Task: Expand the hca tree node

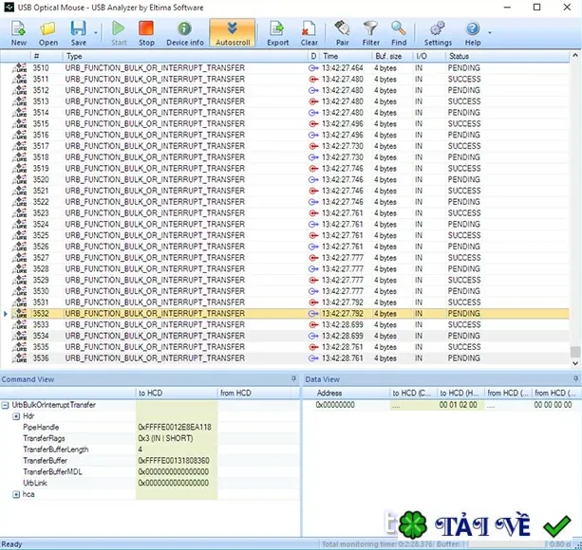Action: 16,494
